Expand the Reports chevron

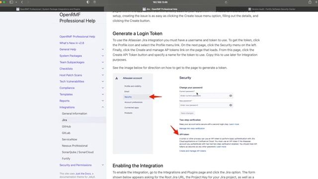(103, 100)
